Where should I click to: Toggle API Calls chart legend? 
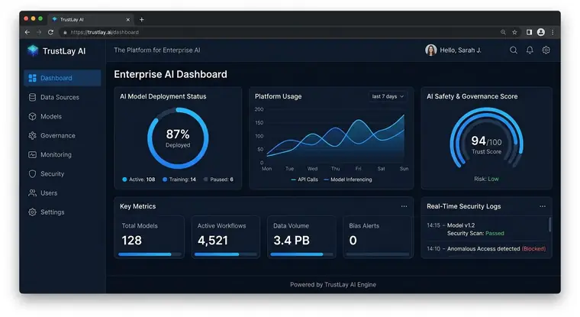pos(304,180)
